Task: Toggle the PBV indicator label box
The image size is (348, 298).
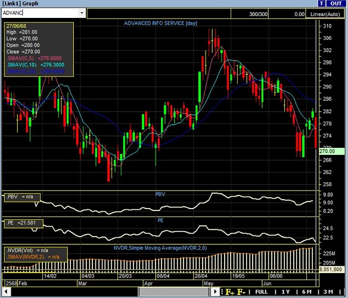Action: pos(22,197)
